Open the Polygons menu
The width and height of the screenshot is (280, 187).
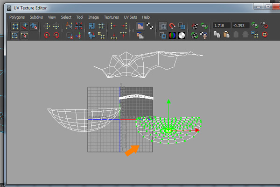click(18, 17)
